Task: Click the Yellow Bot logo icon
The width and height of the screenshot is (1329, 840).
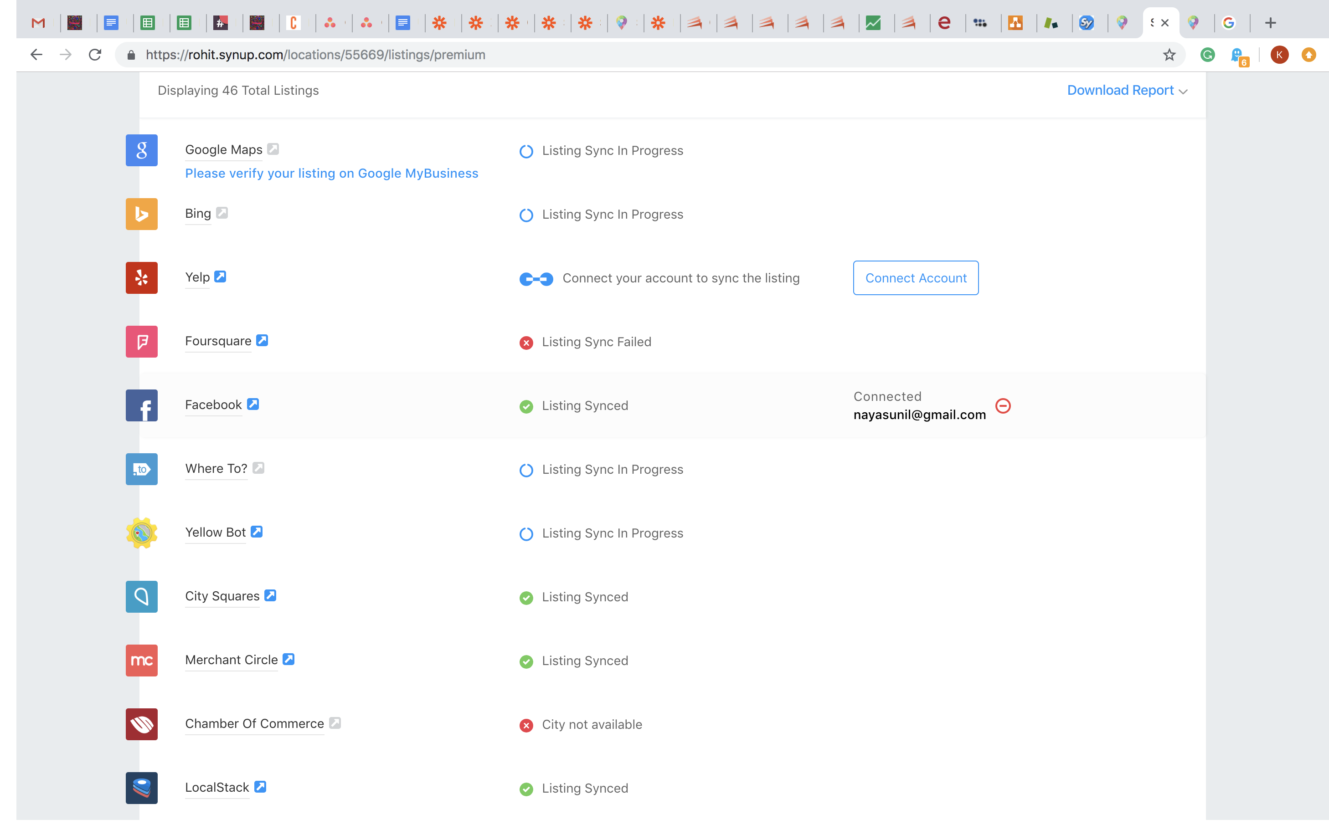Action: point(141,533)
